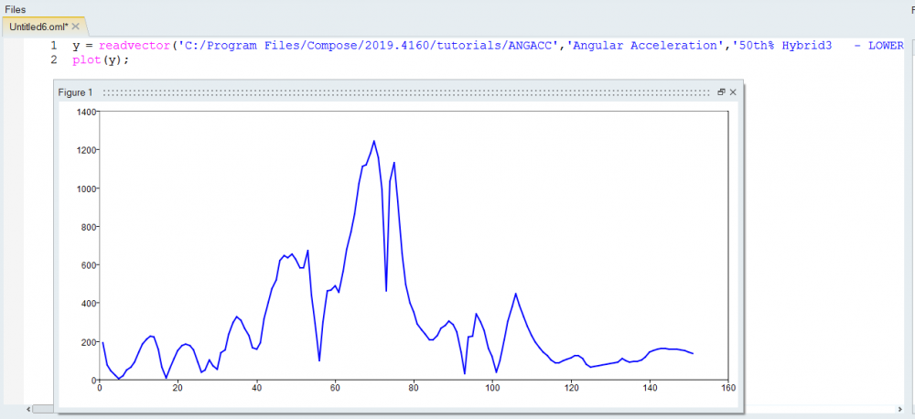Click the 'Angular Acceleration' string argument
Viewport: 915px width, 419px height.
point(645,46)
